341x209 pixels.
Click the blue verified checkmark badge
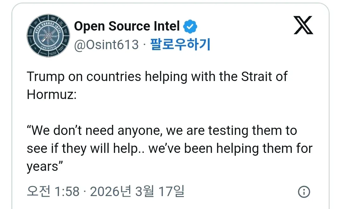click(190, 27)
